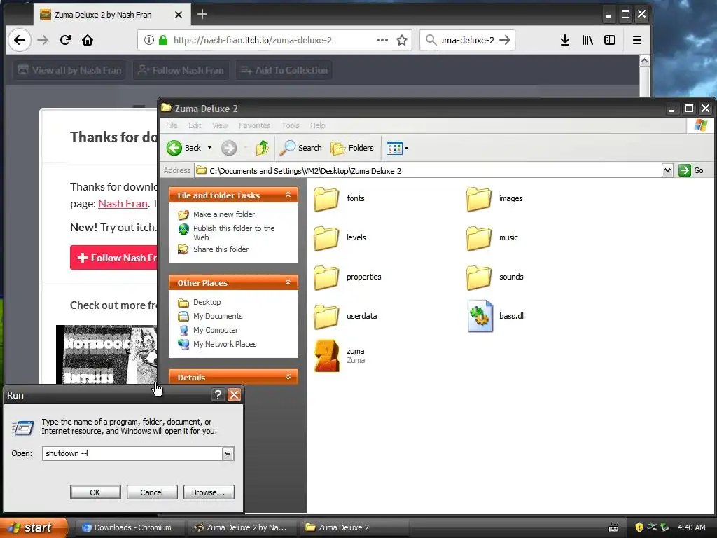717x538 pixels.
Task: Click Share this folder link
Action: [x=221, y=249]
